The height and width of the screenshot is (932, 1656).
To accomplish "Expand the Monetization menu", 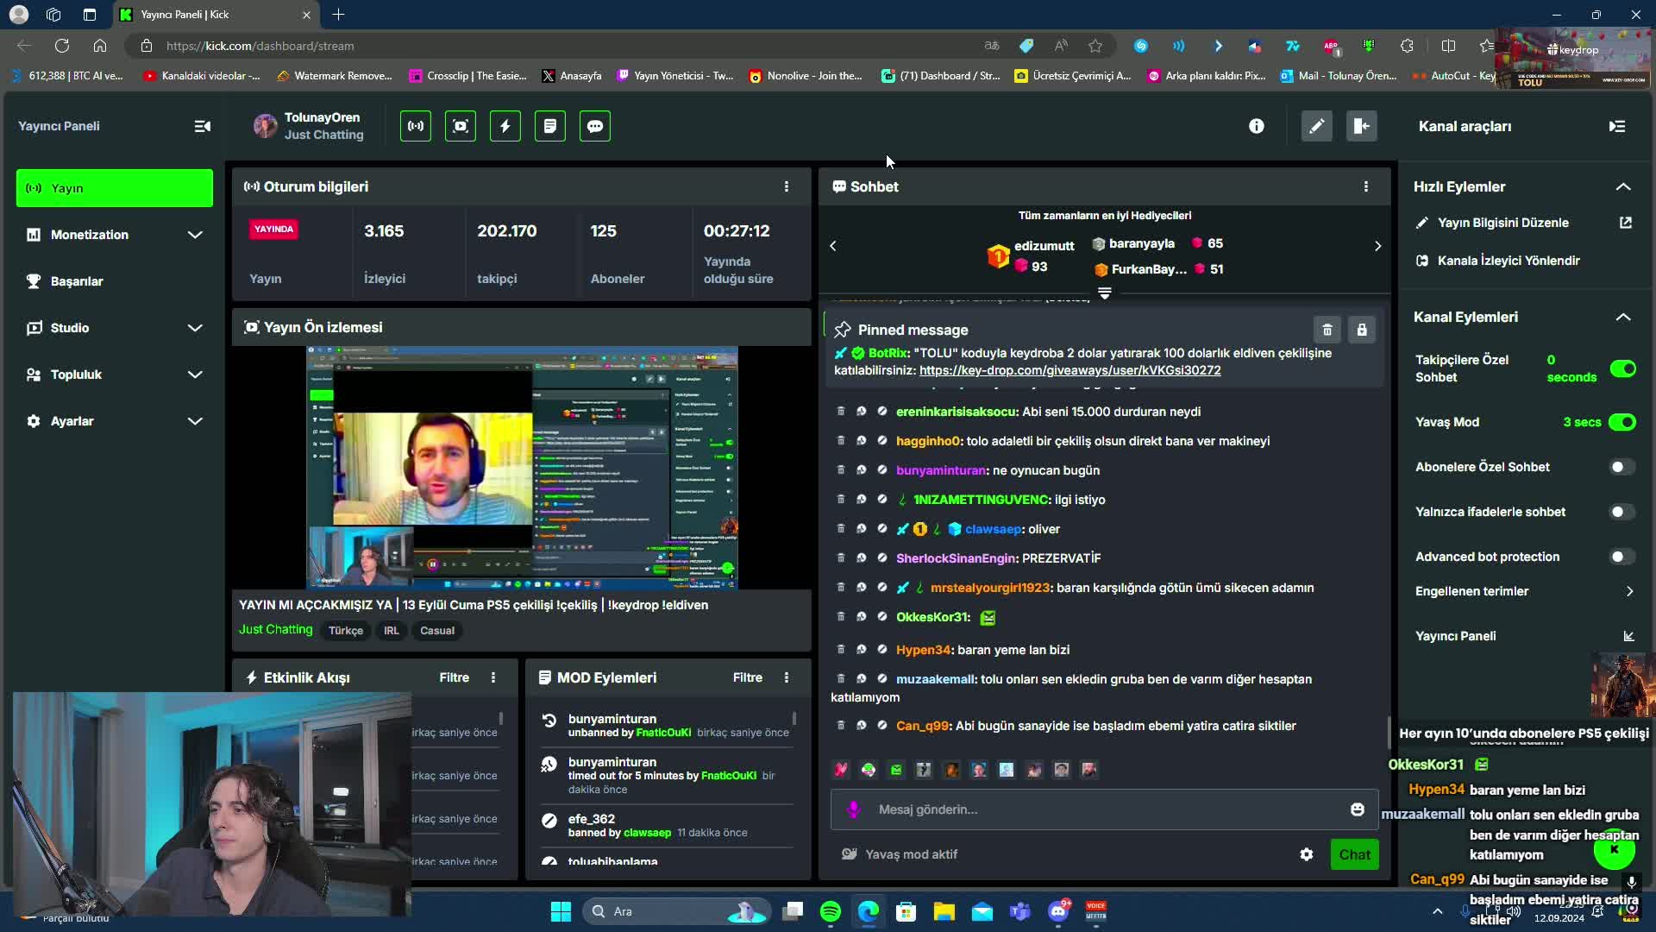I will point(114,235).
